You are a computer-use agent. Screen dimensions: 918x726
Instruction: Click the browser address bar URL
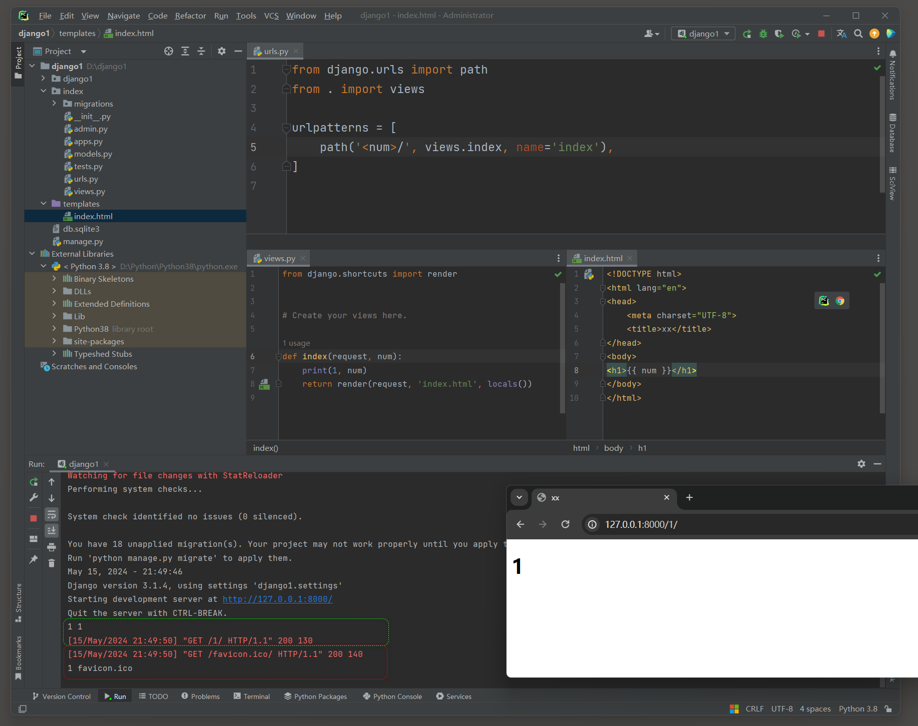(641, 524)
